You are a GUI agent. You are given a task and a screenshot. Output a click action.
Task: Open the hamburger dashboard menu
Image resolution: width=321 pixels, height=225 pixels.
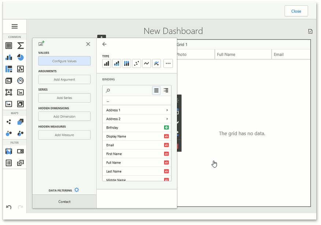tap(15, 26)
